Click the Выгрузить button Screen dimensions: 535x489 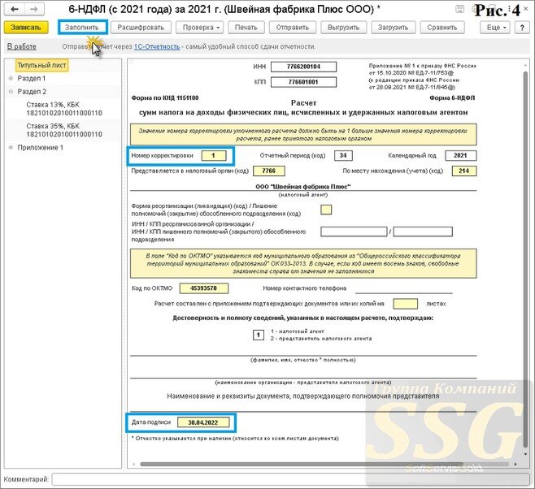coord(344,28)
